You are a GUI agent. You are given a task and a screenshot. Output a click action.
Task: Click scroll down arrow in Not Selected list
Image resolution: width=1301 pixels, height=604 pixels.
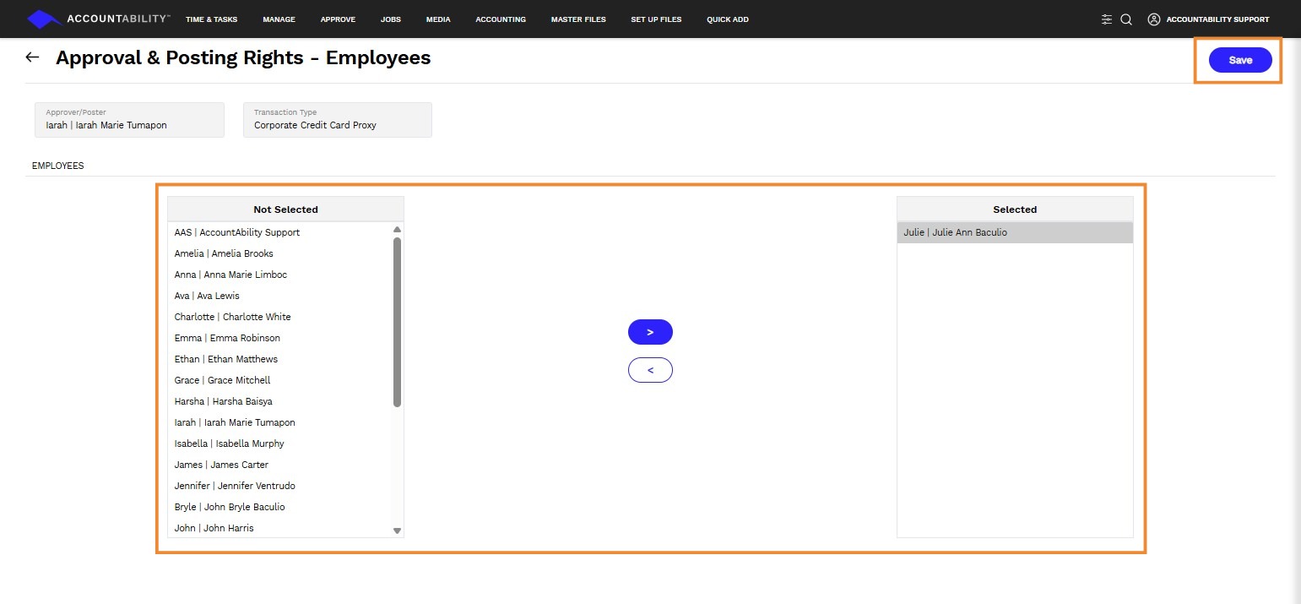(397, 531)
